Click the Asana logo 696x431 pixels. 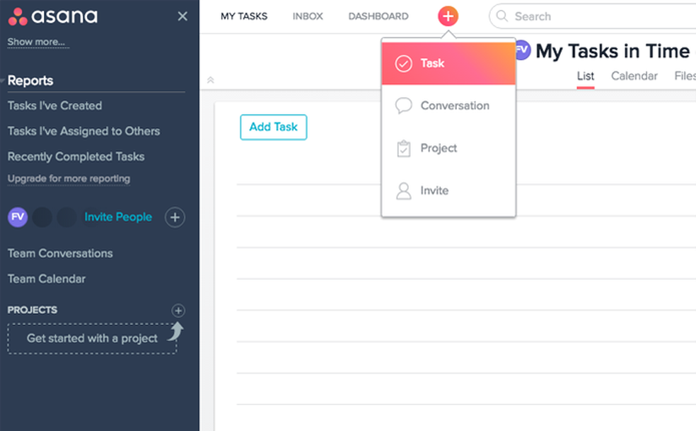(53, 16)
